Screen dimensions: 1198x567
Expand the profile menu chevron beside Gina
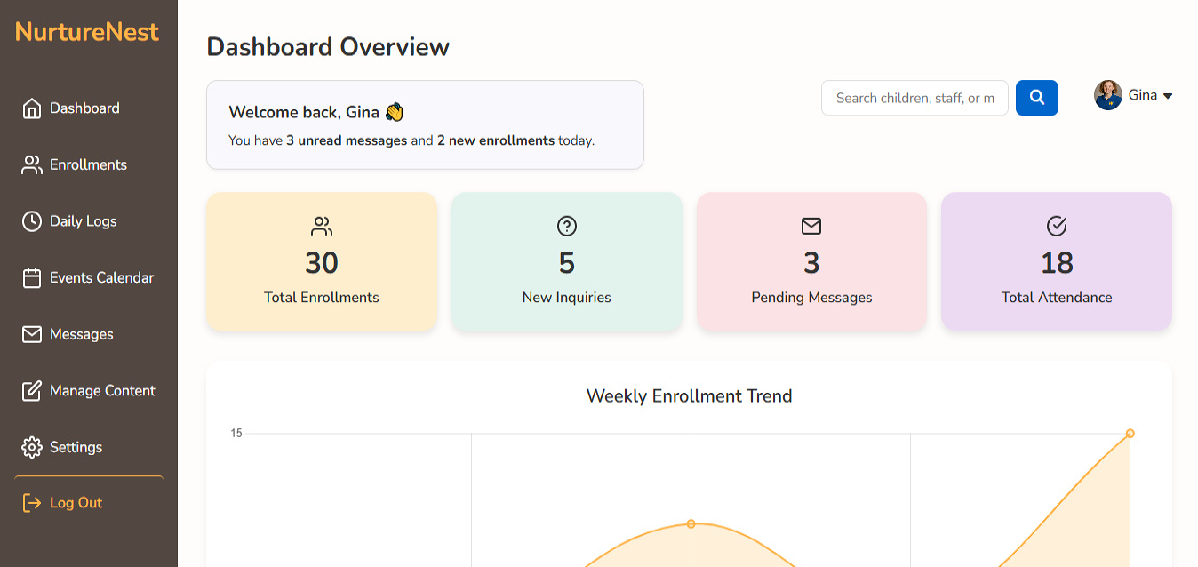pyautogui.click(x=1169, y=95)
